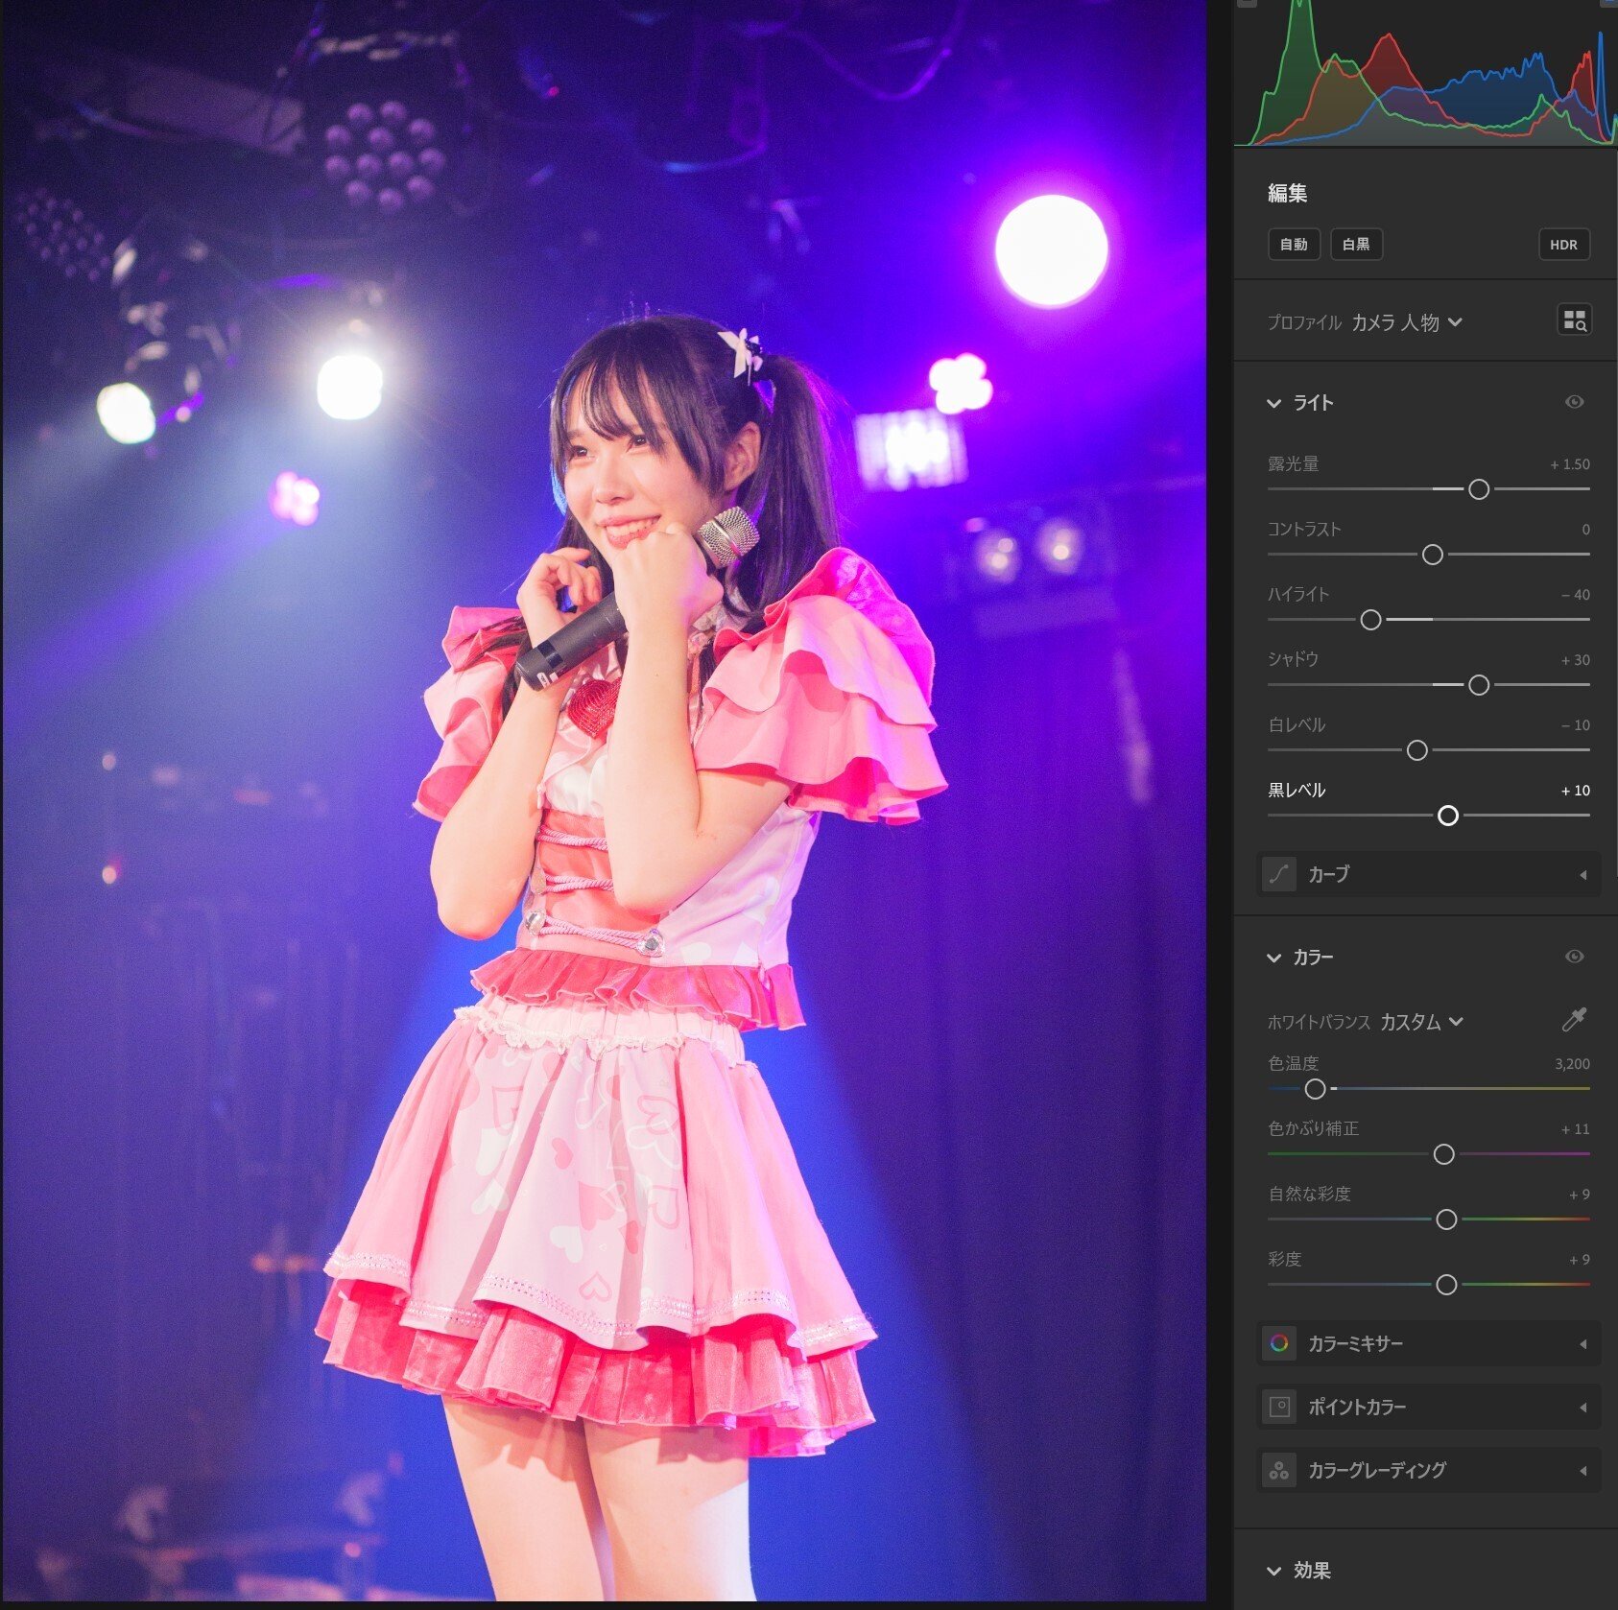
Task: Click the 色かぶり補正 value +11
Action: 1576,1129
